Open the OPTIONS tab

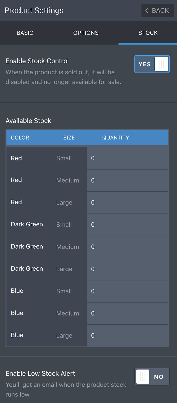[x=86, y=33]
